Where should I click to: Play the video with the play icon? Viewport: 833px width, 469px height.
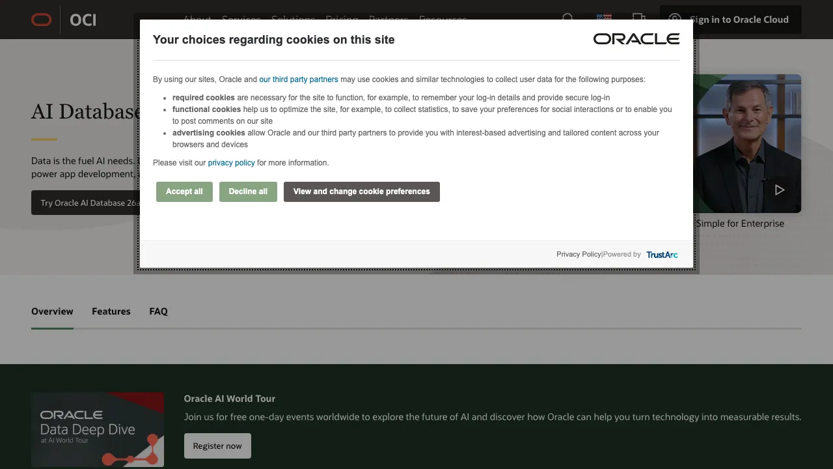click(779, 190)
